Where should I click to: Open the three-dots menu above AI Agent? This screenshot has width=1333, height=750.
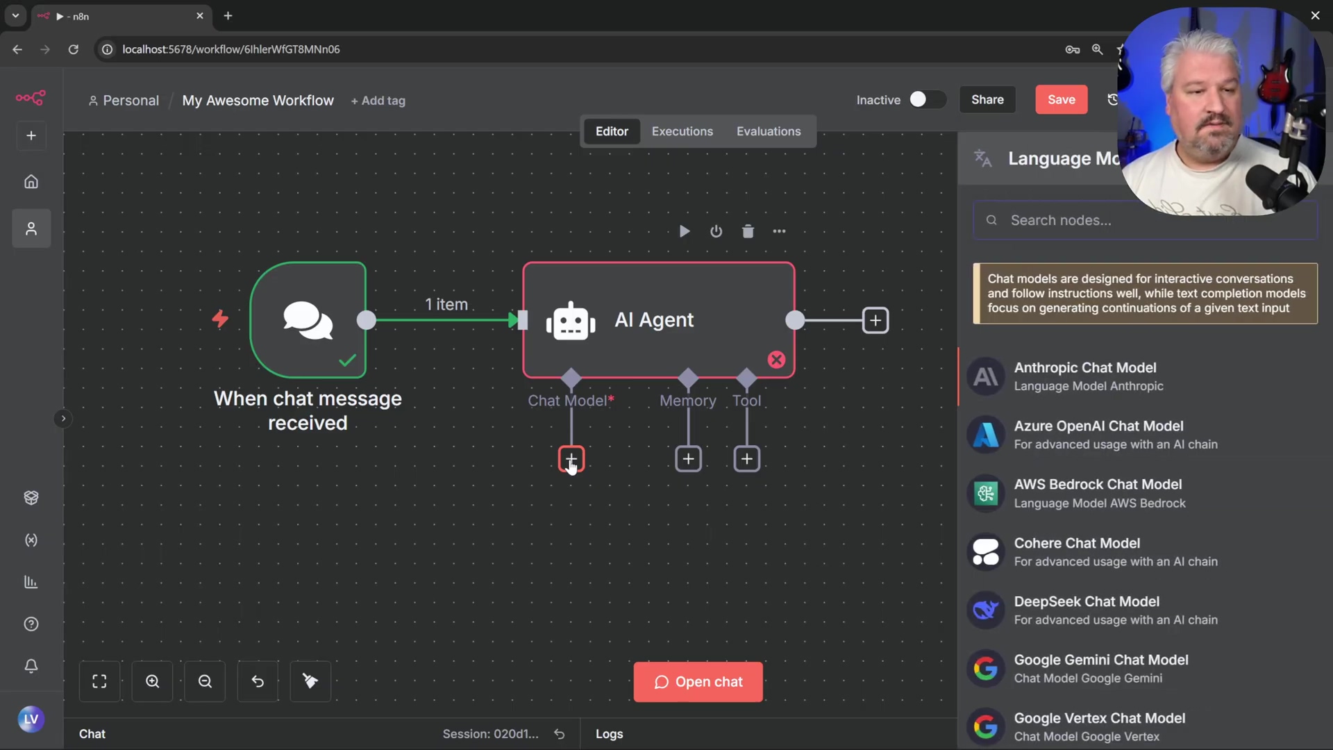[x=779, y=231]
